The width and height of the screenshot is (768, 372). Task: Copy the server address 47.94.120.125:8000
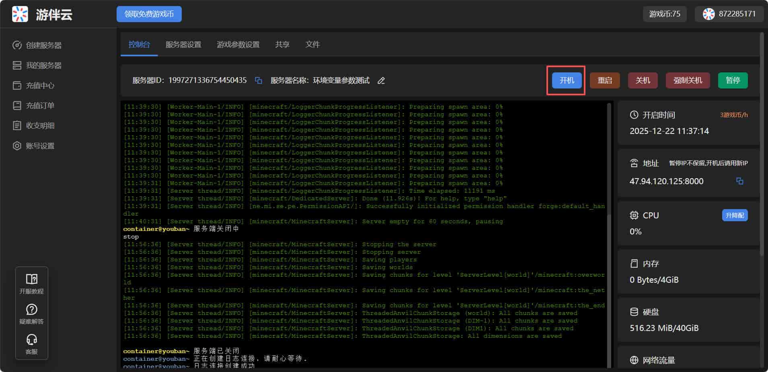[739, 181]
